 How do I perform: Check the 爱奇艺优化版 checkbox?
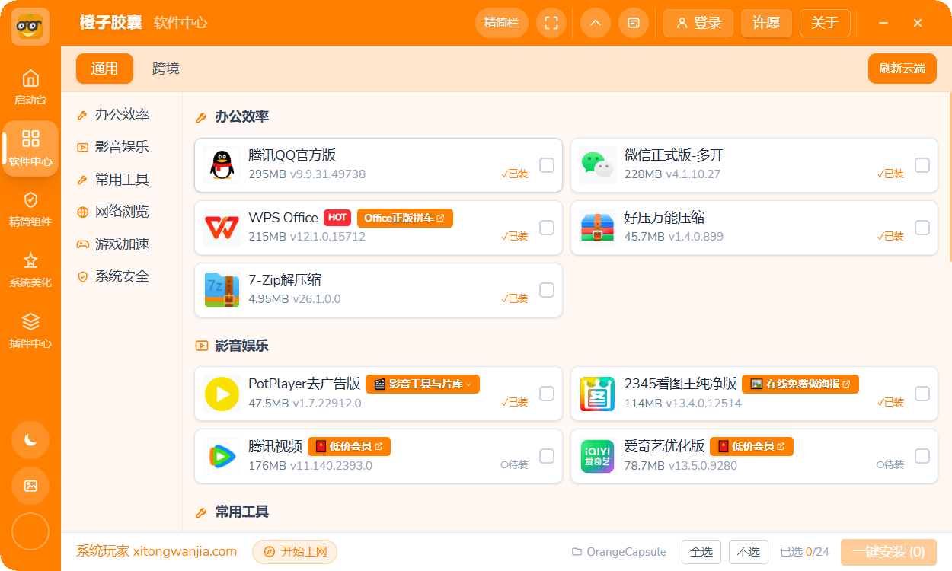[x=922, y=455]
